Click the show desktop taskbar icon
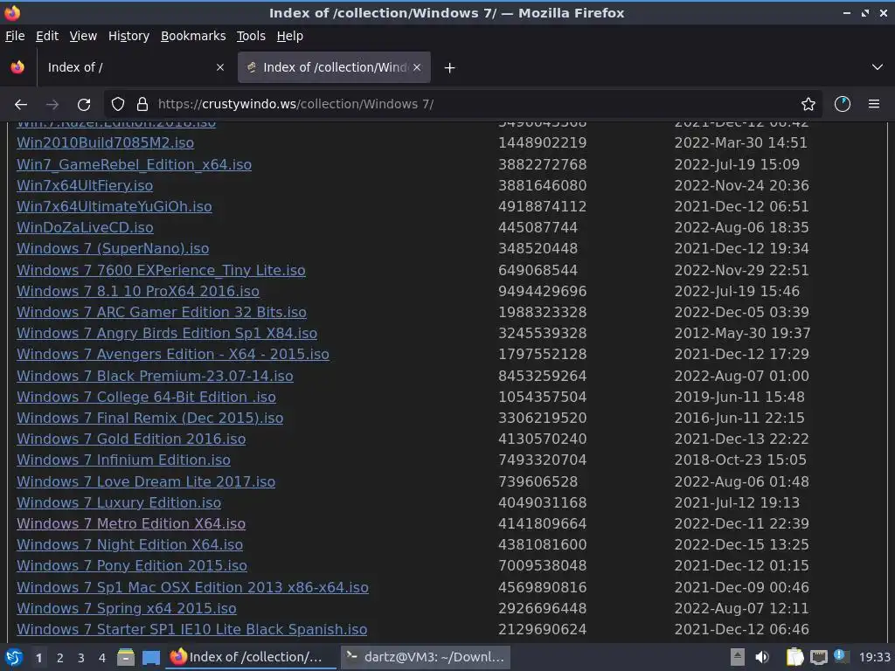This screenshot has height=671, width=895. (150, 657)
